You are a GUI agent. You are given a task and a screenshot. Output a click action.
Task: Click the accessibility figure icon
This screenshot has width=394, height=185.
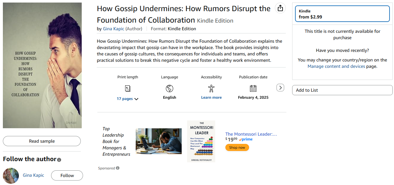click(x=211, y=88)
